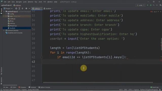This screenshot has width=162, height=91.
Task: Click the 4 spaces indent setting
Action: coord(136,90)
